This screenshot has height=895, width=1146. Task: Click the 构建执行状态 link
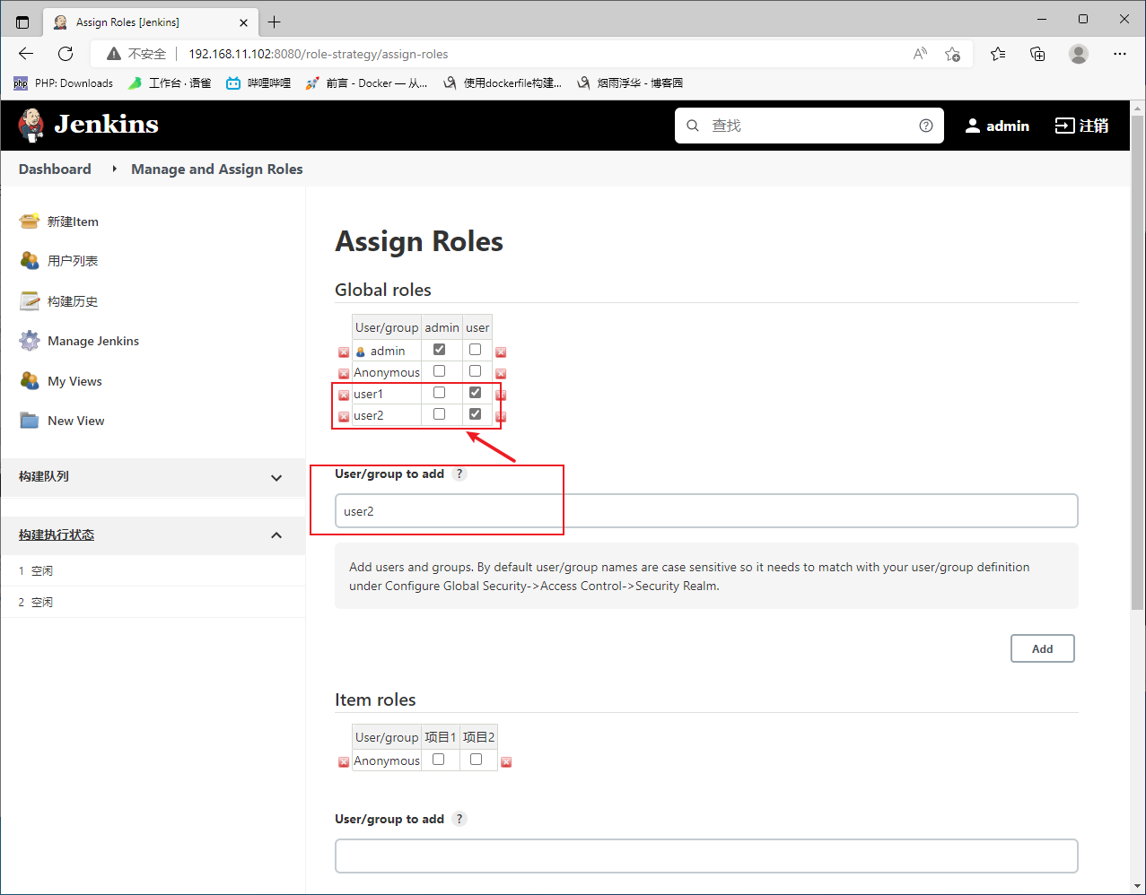(x=57, y=534)
